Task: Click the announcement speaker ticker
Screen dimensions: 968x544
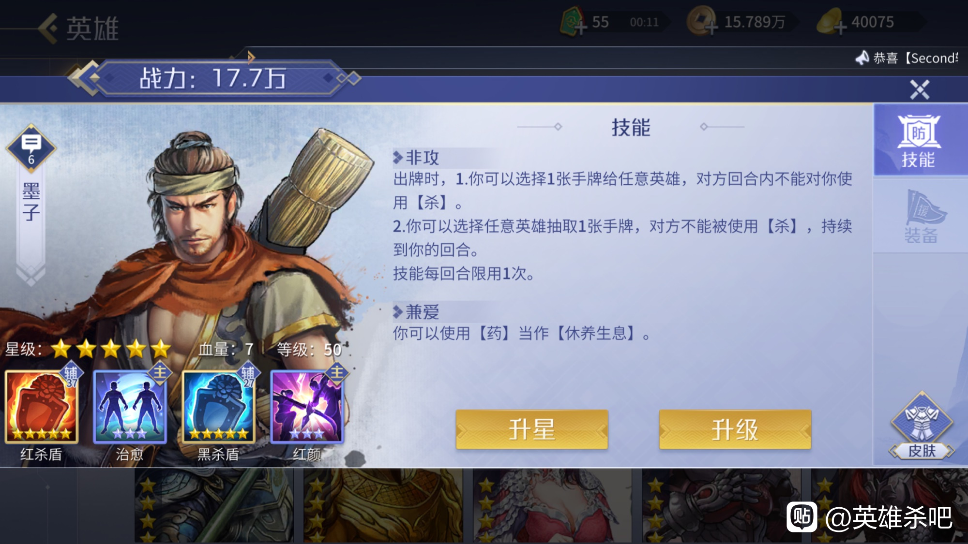Action: pyautogui.click(x=906, y=58)
